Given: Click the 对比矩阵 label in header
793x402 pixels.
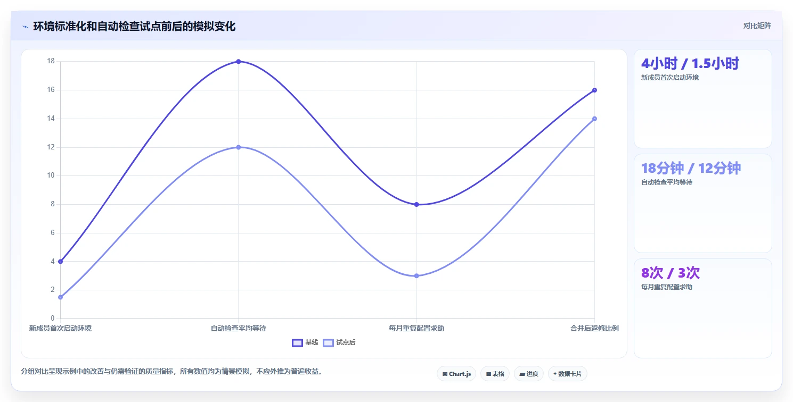Looking at the screenshot, I should coord(757,26).
